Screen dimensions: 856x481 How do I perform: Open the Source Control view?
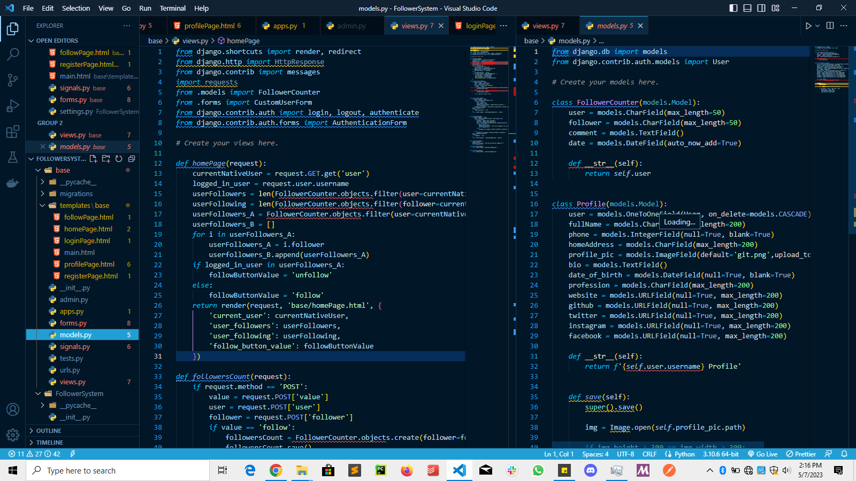coord(13,80)
